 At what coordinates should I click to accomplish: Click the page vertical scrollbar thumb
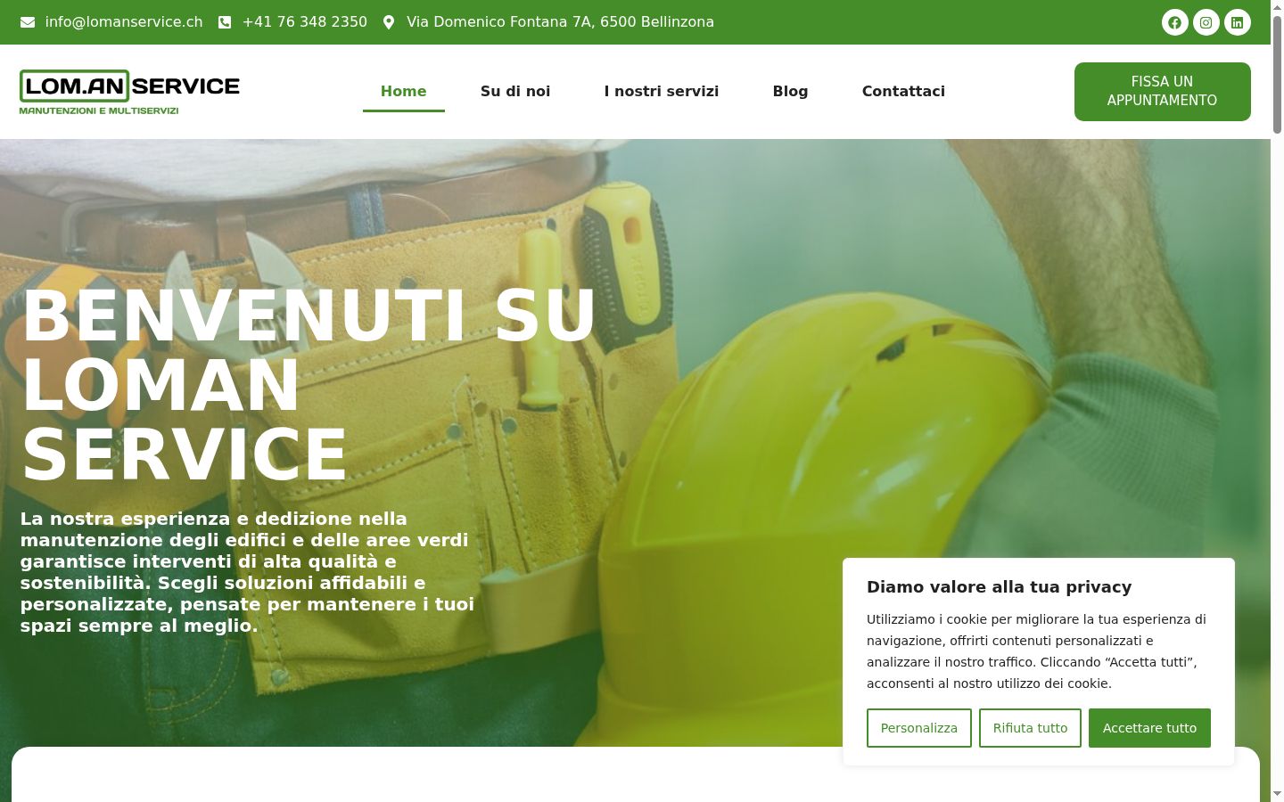(x=1277, y=74)
